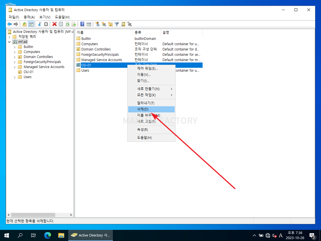Choose 새로 고침(F) in the context menu
The height and width of the screenshot is (241, 321).
point(151,121)
